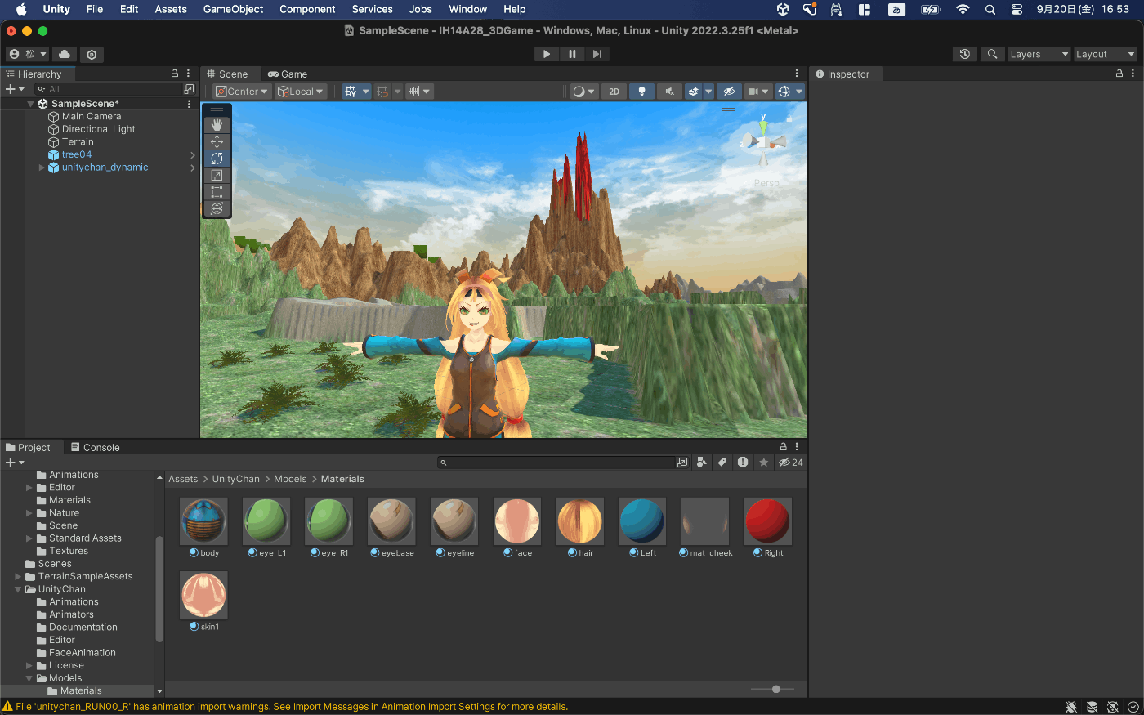Toggle scene effects (skybox, fog) button
This screenshot has width=1144, height=715.
tap(693, 92)
